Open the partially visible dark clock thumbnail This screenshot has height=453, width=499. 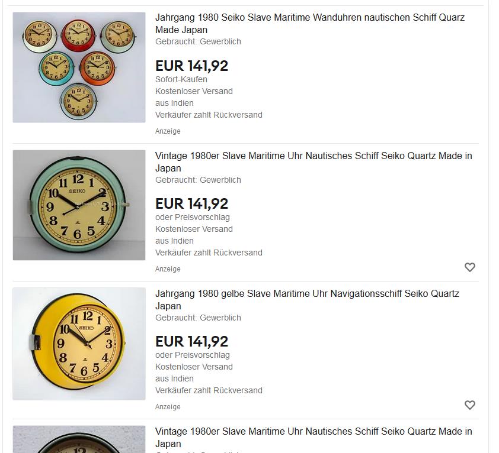[79, 439]
